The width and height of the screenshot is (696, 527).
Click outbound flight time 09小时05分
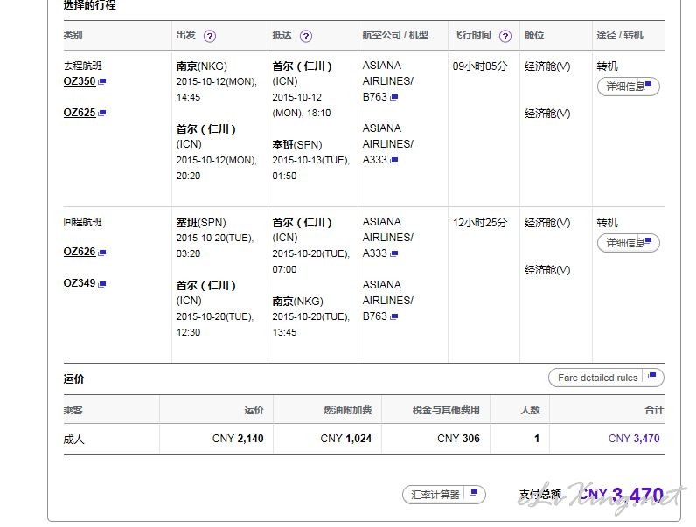tap(480, 66)
